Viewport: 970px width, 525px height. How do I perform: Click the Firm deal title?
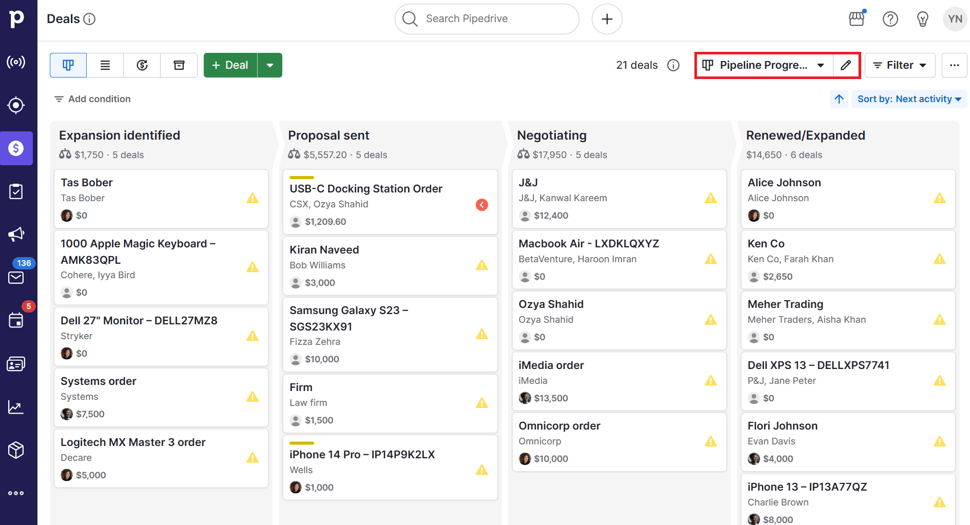click(x=301, y=387)
